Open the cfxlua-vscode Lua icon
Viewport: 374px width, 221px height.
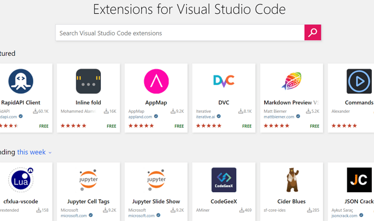[x=21, y=180]
